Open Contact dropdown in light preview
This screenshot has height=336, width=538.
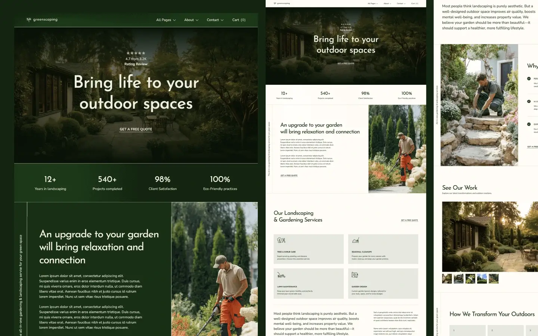tap(401, 3)
